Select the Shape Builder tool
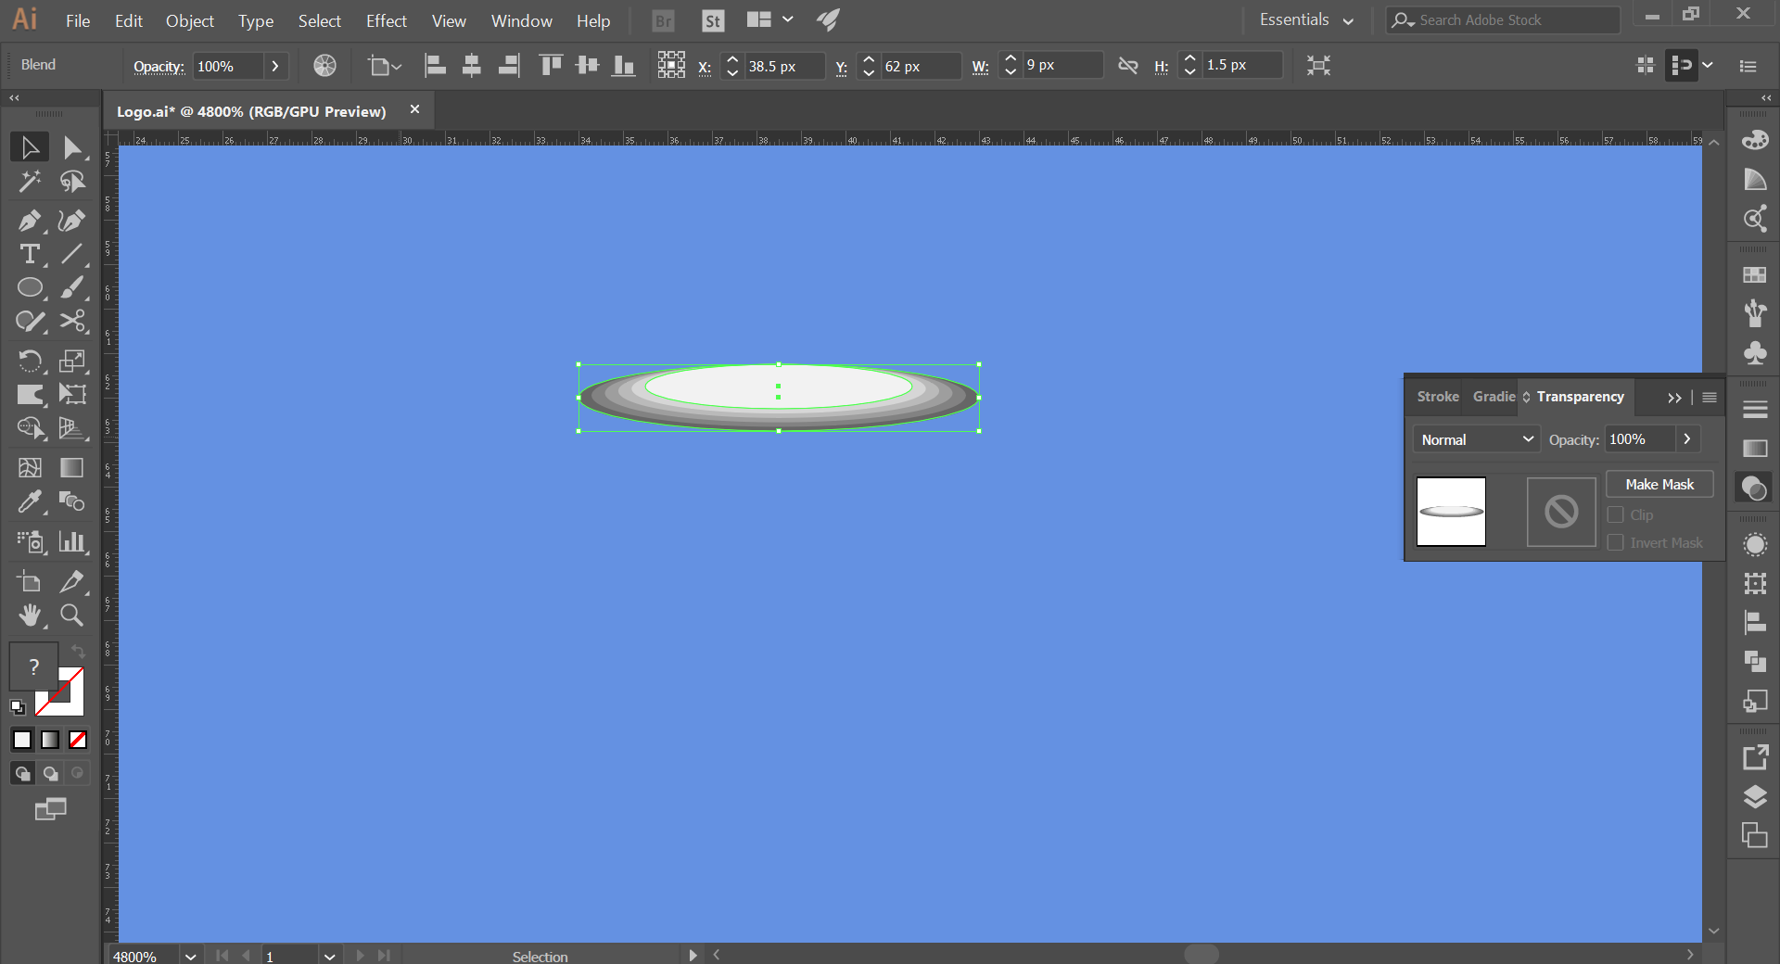 click(30, 427)
